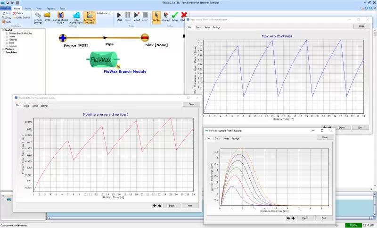Click Close button in pressure drop window

191,104
